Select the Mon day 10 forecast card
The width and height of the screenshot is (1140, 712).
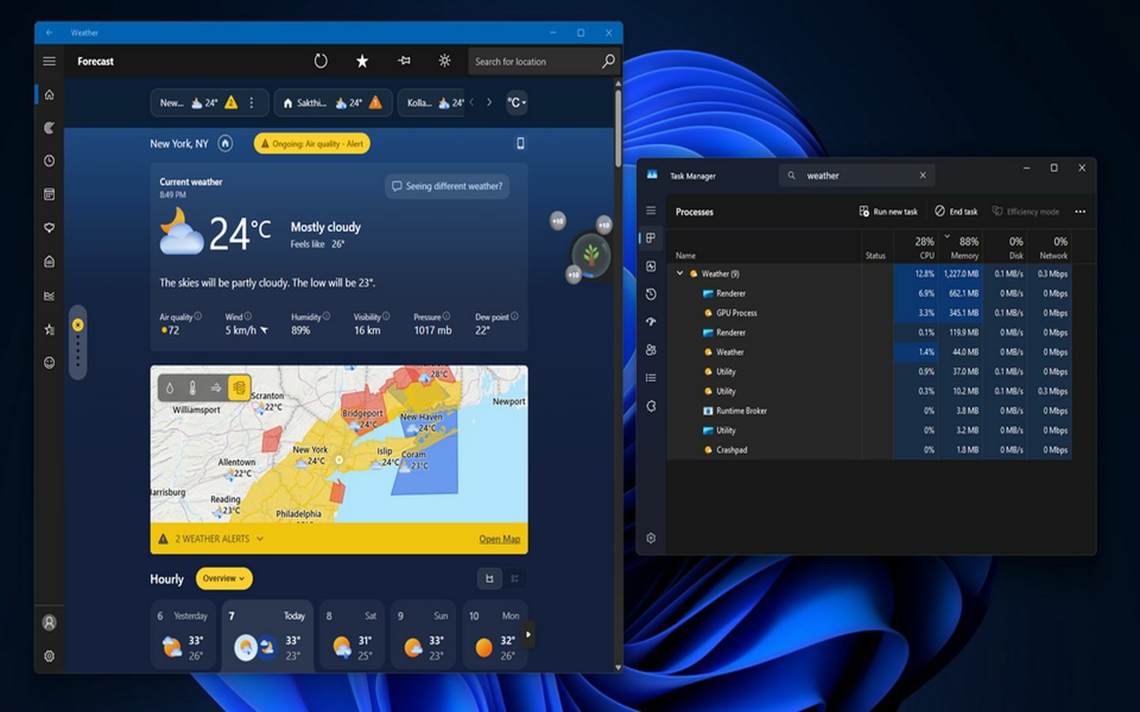495,635
